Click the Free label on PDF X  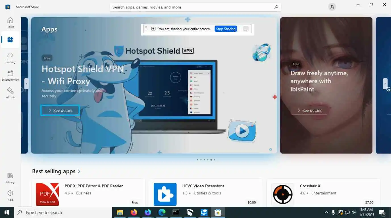pyautogui.click(x=135, y=202)
